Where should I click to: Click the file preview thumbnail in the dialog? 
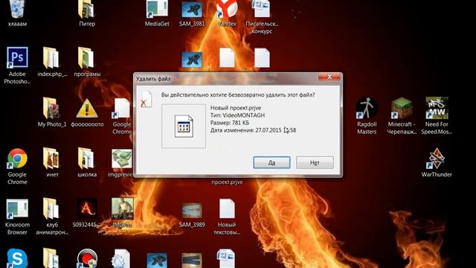(x=184, y=126)
